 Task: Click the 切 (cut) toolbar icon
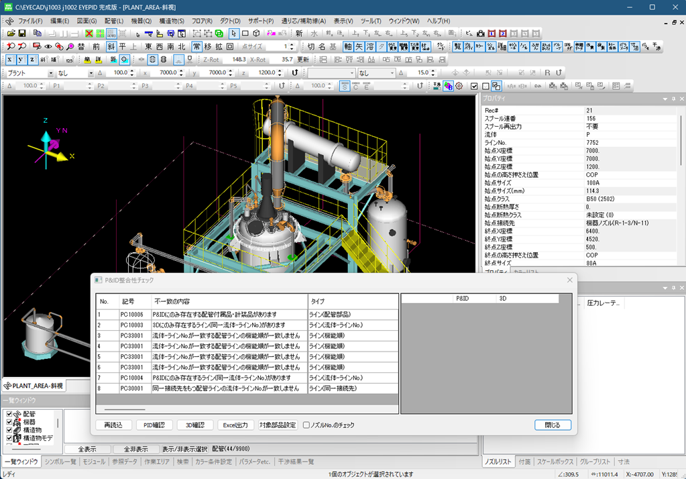[310, 46]
